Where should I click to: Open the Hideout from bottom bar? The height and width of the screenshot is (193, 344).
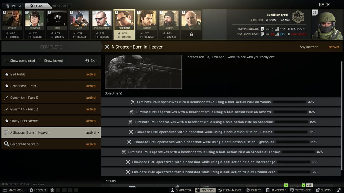[38, 190]
